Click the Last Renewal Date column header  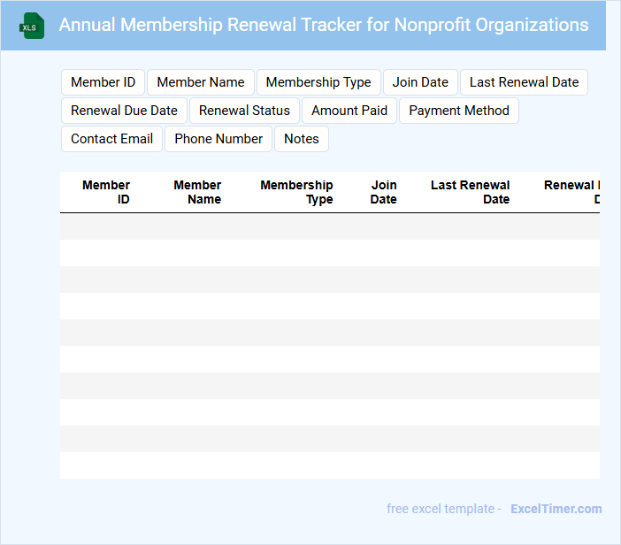471,192
